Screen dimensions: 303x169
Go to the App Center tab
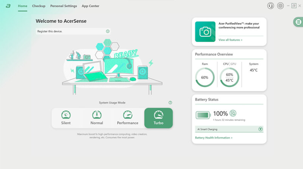click(x=91, y=6)
